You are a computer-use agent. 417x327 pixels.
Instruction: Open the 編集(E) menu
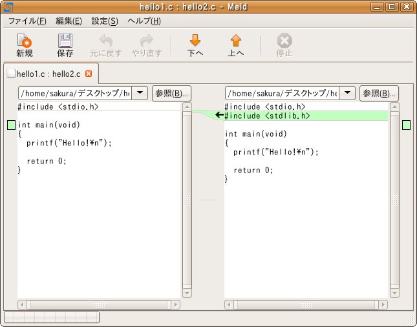pyautogui.click(x=69, y=21)
